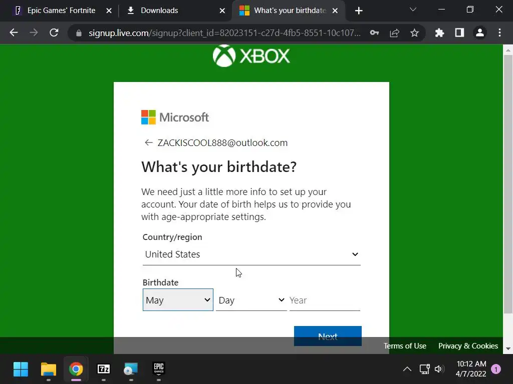Open the birth month dropdown showing May
Image resolution: width=513 pixels, height=384 pixels.
pyautogui.click(x=178, y=300)
